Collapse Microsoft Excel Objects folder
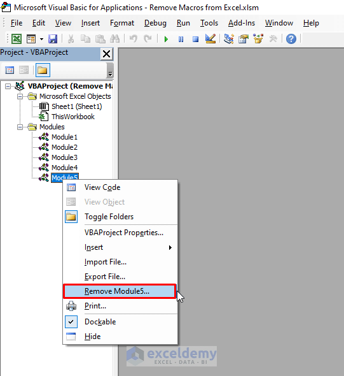344x376 pixels. point(20,96)
